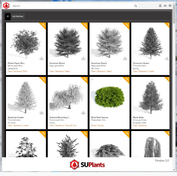Open the community group icon
The image size is (177, 176).
pos(165,6)
